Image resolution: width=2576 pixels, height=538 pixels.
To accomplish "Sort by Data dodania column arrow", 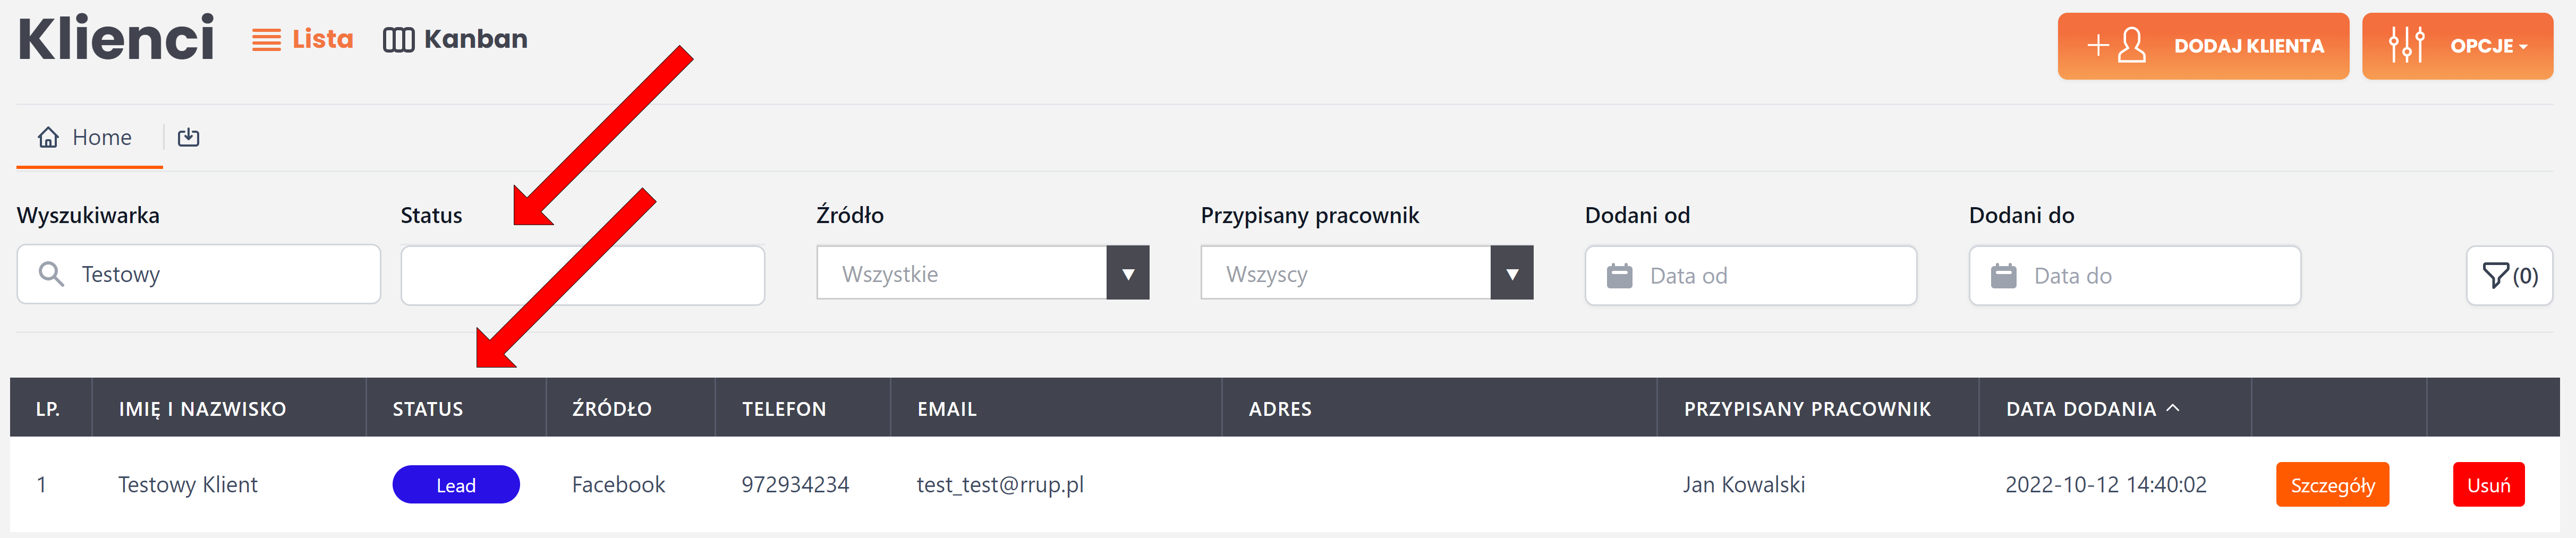I will click(x=2172, y=408).
